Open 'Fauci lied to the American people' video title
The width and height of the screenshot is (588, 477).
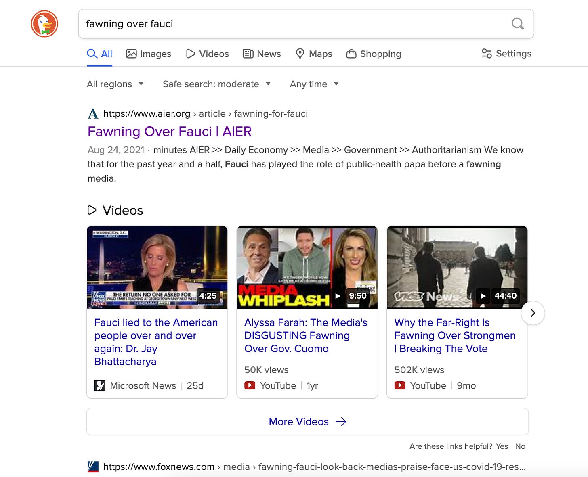coord(156,342)
